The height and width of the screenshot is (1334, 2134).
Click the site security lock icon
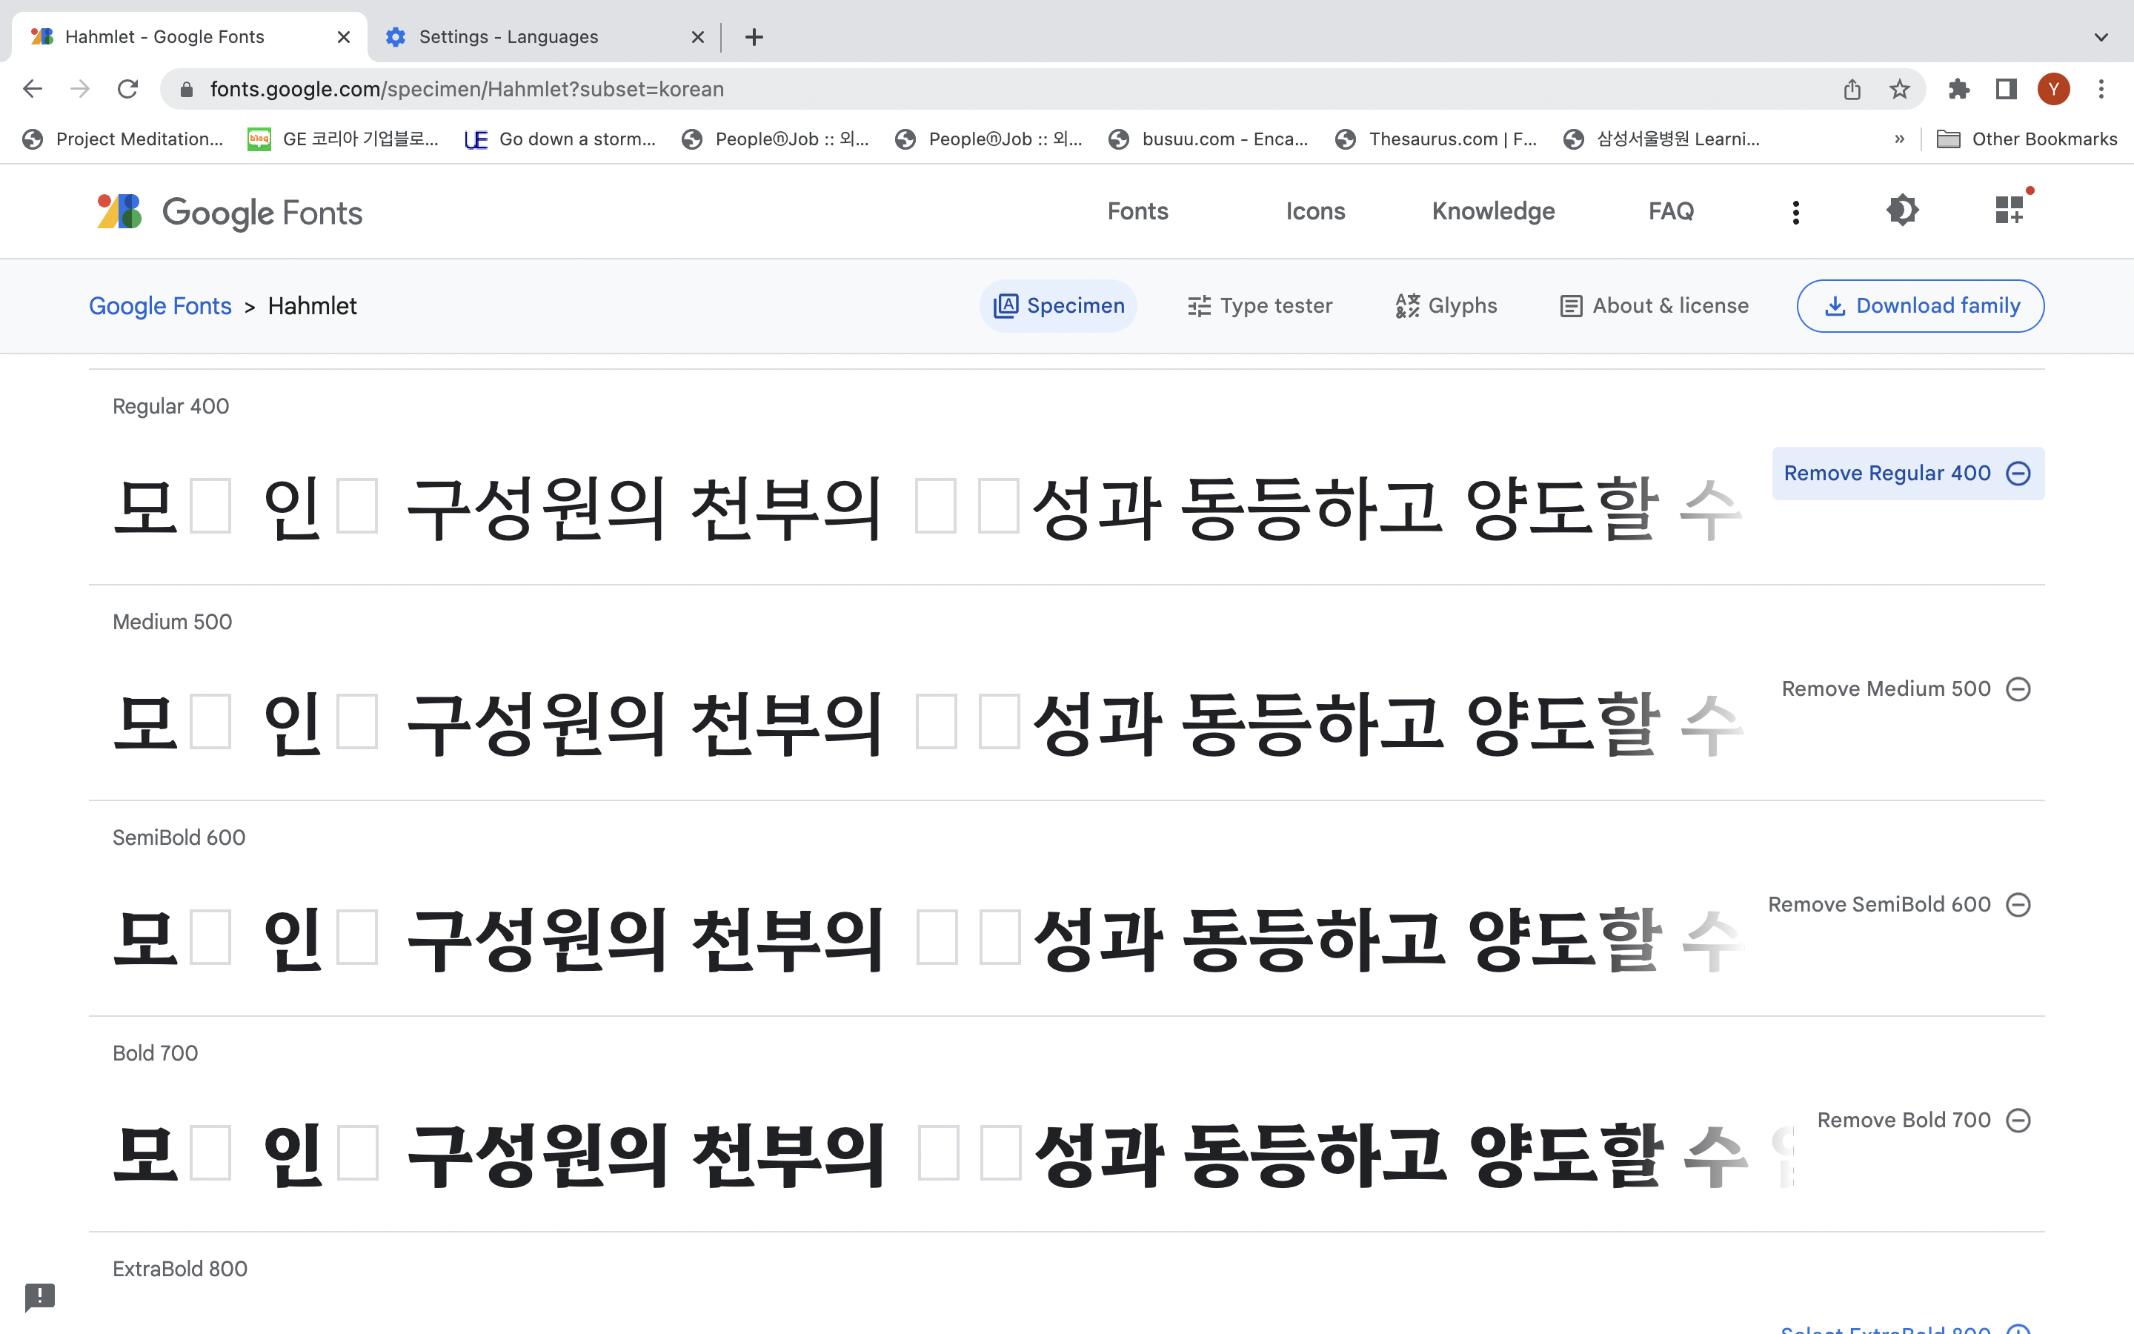click(186, 89)
